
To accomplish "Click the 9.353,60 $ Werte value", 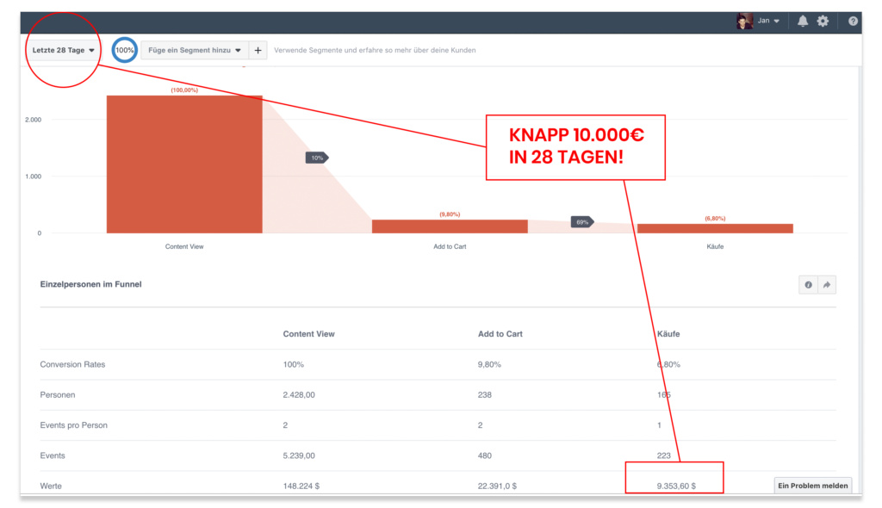I will [676, 486].
